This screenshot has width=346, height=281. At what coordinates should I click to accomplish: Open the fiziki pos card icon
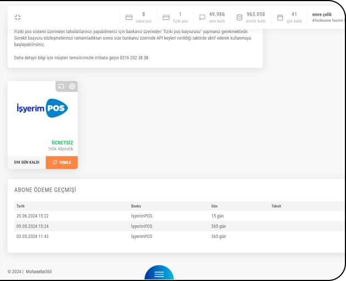[x=166, y=18]
